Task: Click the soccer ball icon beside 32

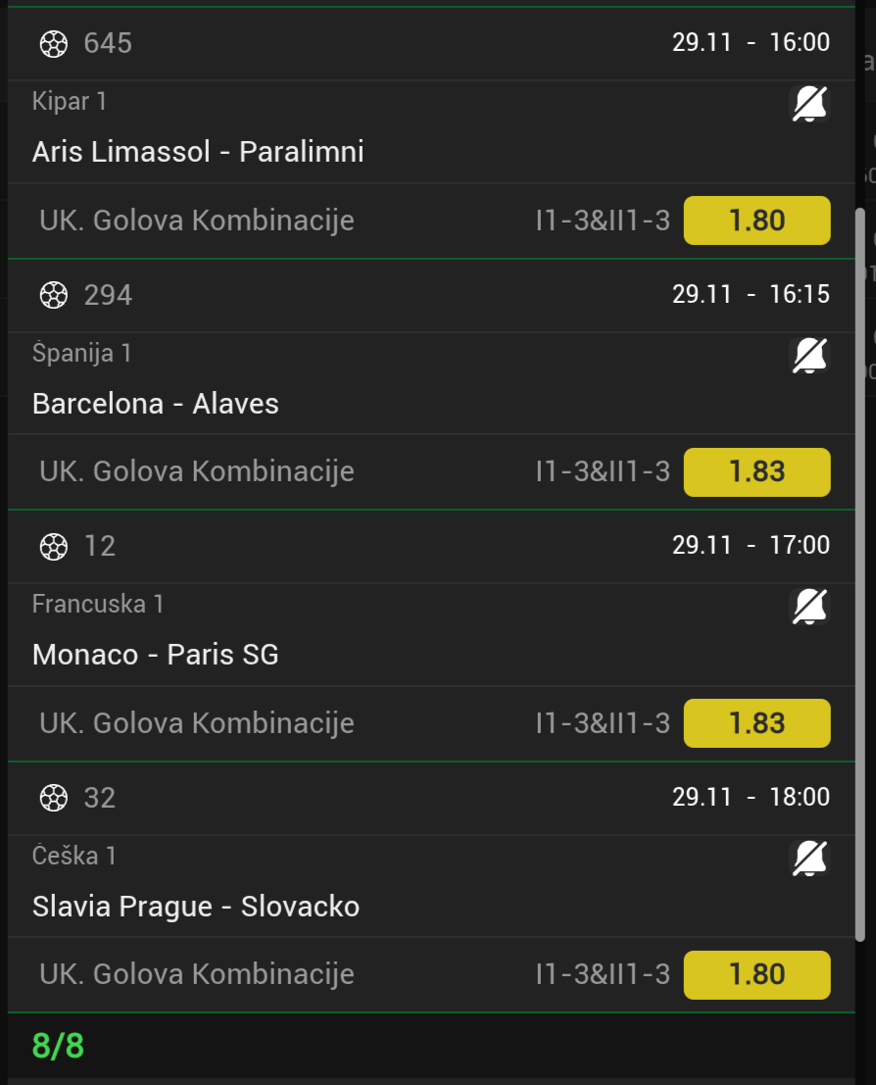Action: coord(54,797)
